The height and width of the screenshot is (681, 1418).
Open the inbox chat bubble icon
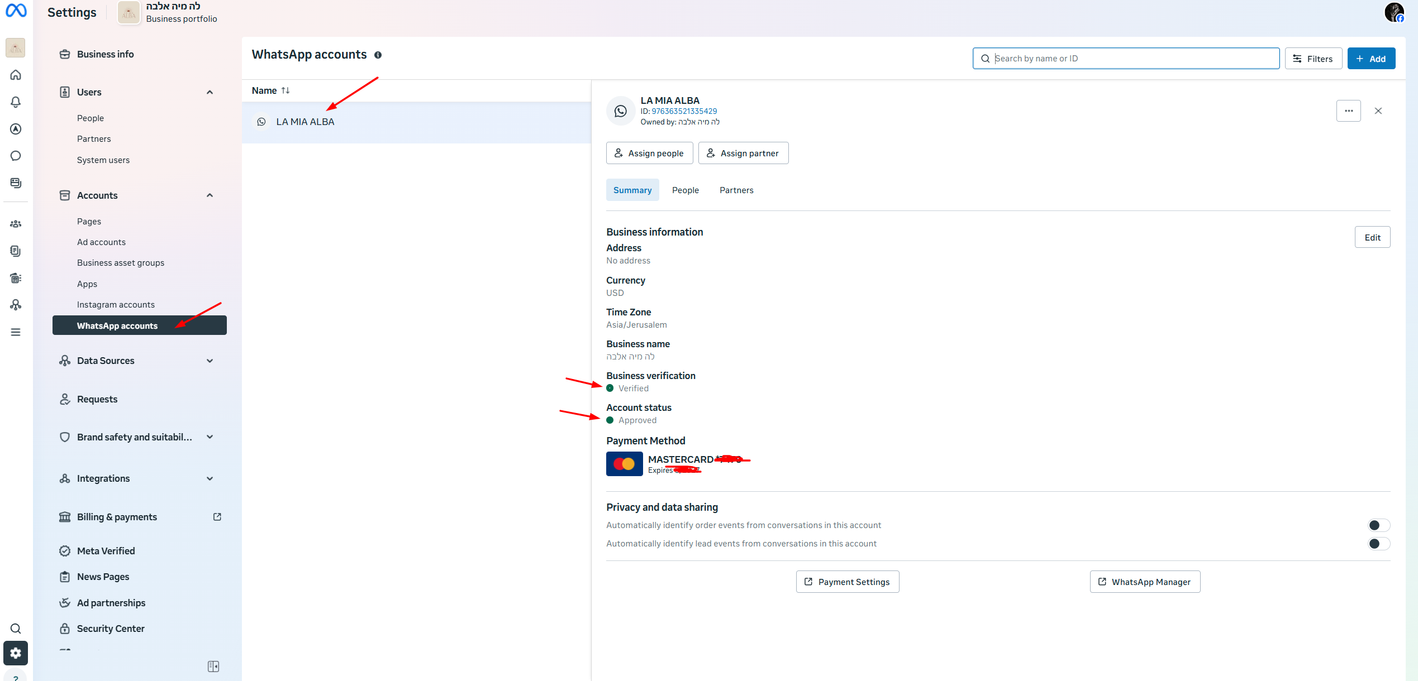click(x=16, y=156)
